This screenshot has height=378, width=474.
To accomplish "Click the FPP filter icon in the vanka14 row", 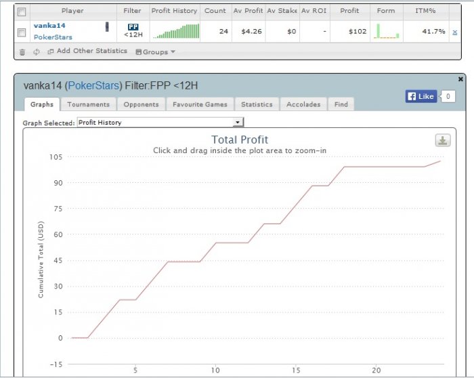I will pyautogui.click(x=133, y=27).
